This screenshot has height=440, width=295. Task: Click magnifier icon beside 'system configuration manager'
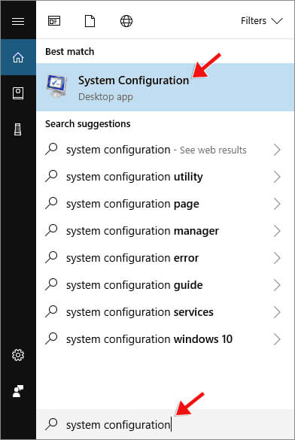52,230
